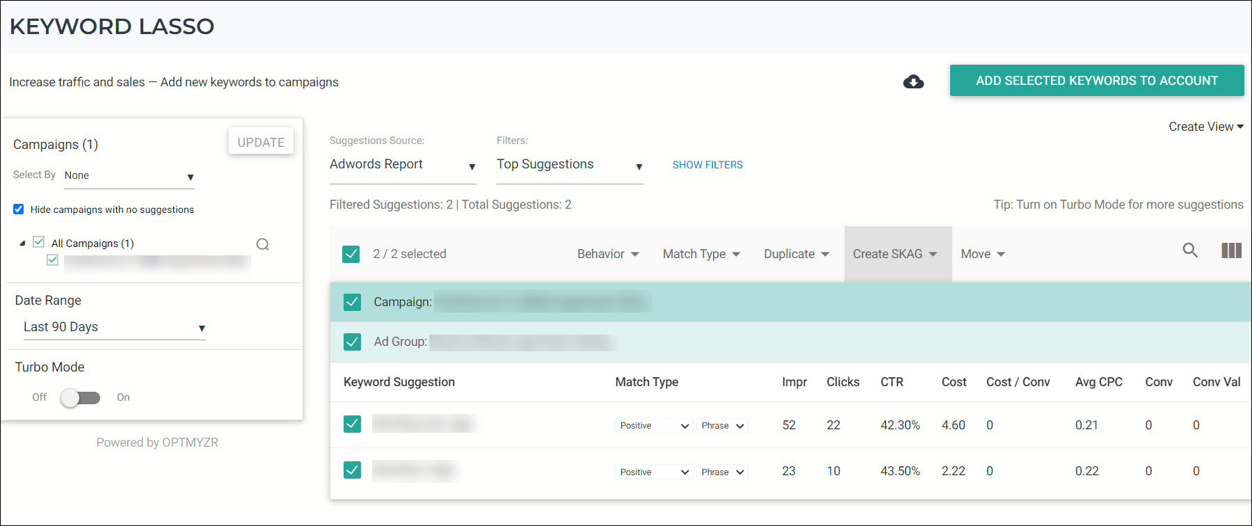Image resolution: width=1252 pixels, height=526 pixels.
Task: Uncheck the blurred campaign under All Campaigns
Action: (52, 260)
